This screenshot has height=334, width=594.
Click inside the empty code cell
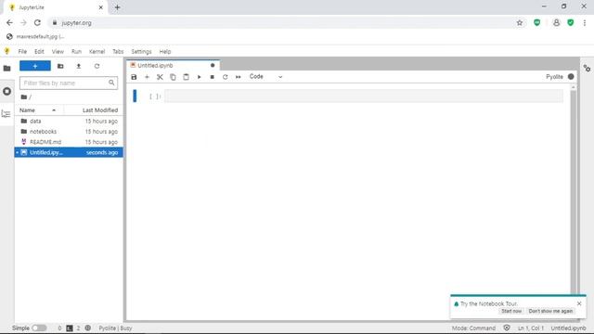pos(364,96)
